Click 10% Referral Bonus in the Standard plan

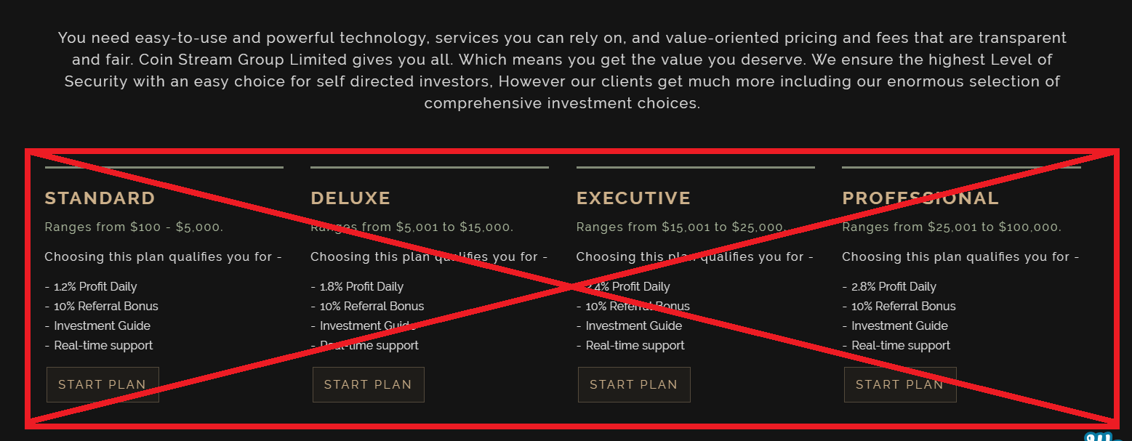tap(102, 307)
